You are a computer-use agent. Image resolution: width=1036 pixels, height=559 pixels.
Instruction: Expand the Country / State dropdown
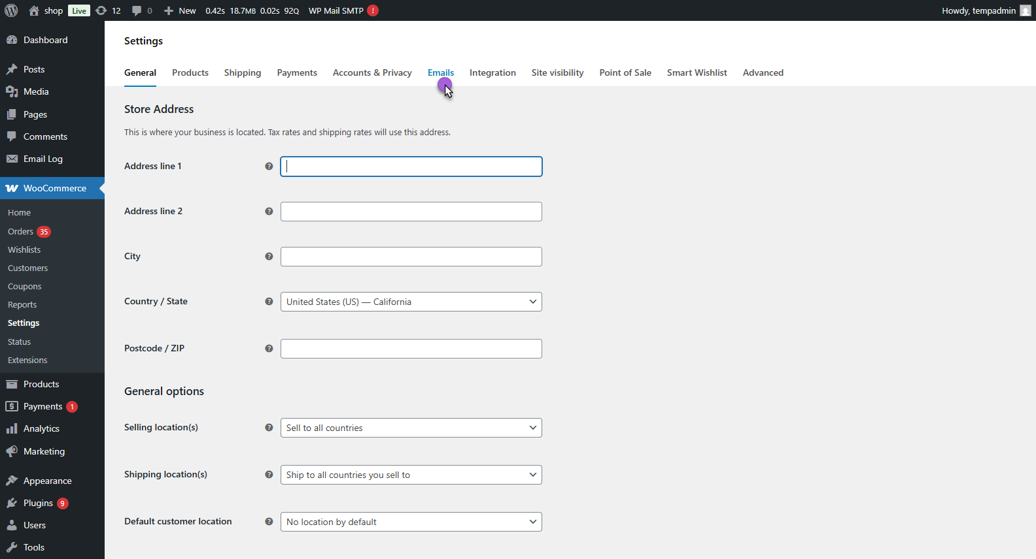coord(411,302)
